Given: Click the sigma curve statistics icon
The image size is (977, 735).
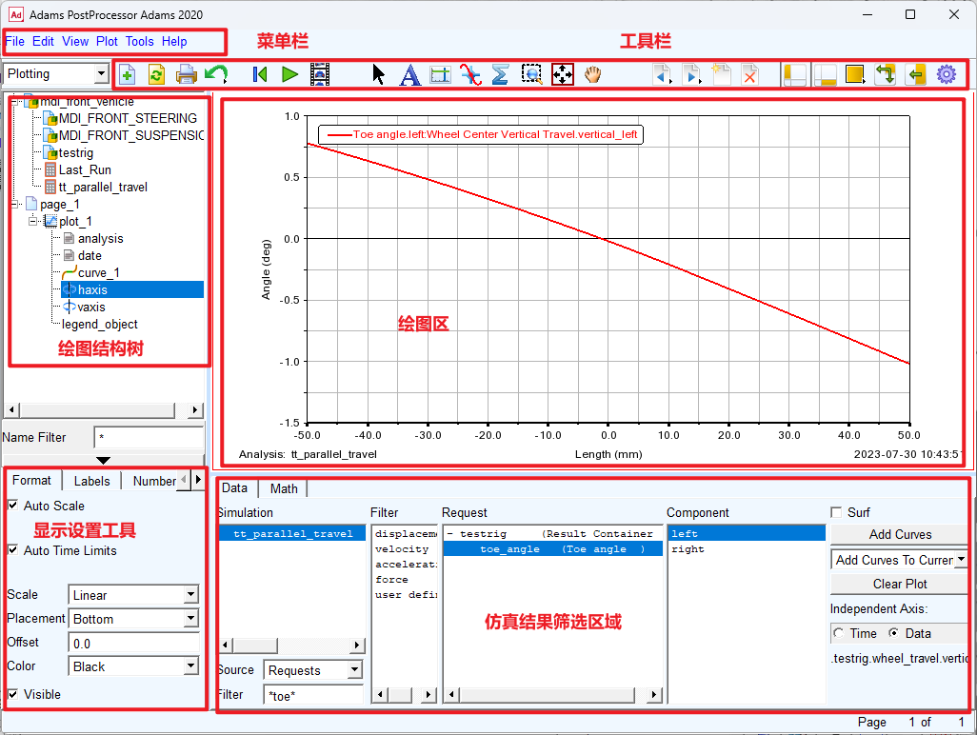Looking at the screenshot, I should 499,74.
